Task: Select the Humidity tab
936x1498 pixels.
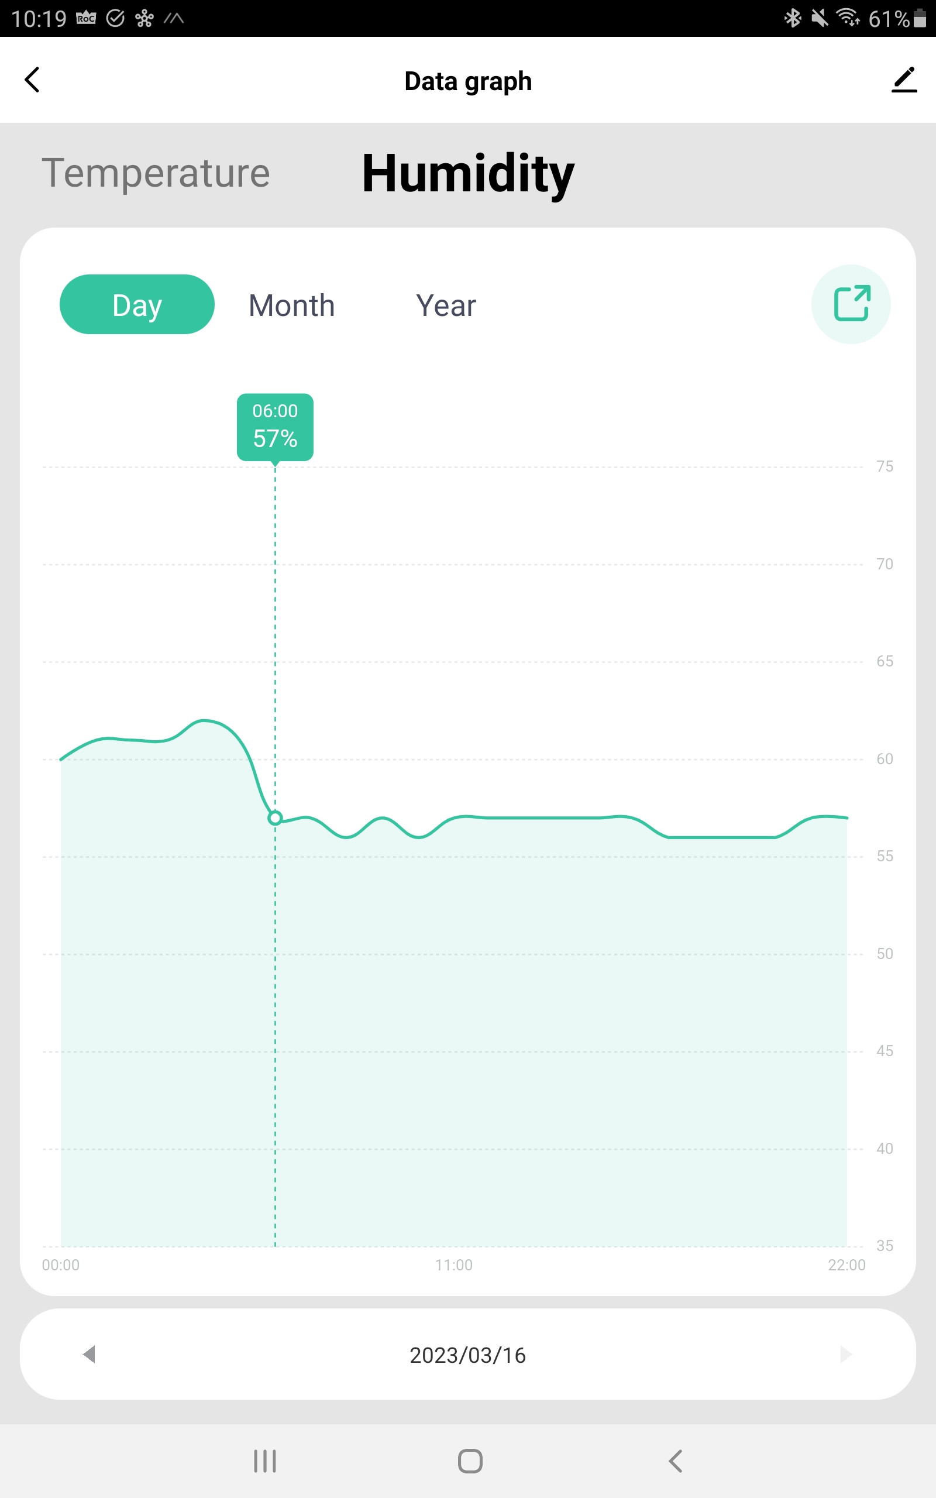Action: pos(468,173)
